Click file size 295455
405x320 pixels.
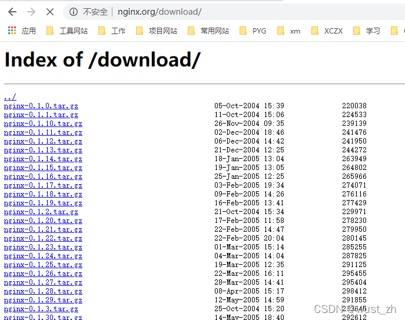354,274
